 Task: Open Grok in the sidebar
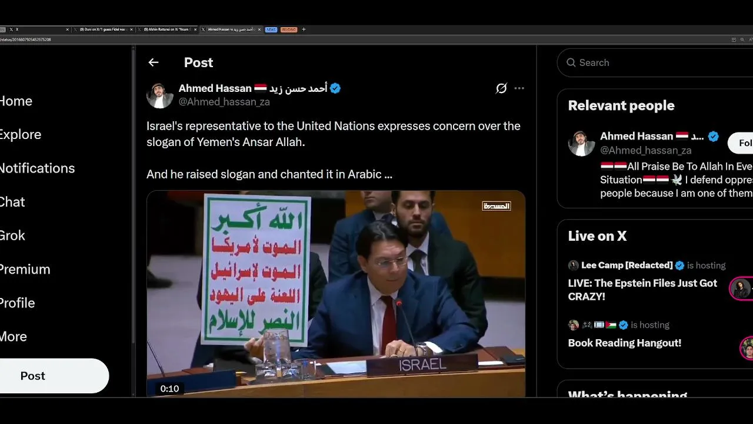pyautogui.click(x=12, y=235)
